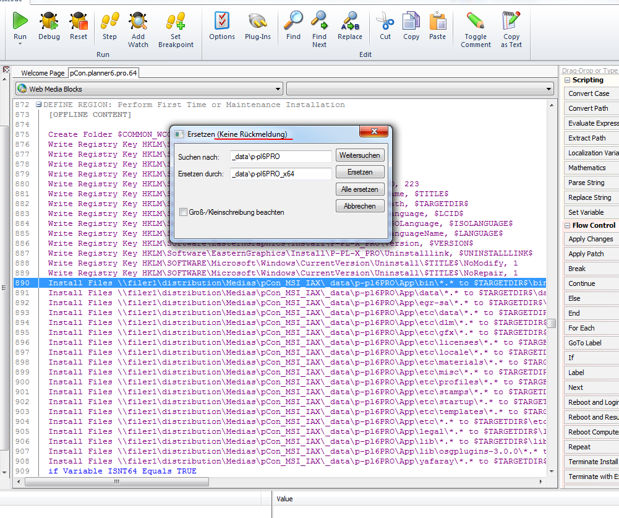Click the pin icon left of Welcome Page tab
This screenshot has width=619, height=518.
tap(6, 69)
